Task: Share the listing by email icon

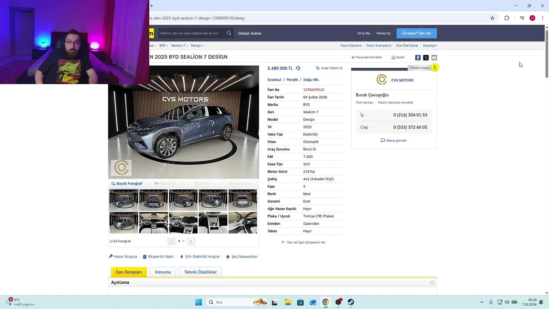Action: (434, 58)
